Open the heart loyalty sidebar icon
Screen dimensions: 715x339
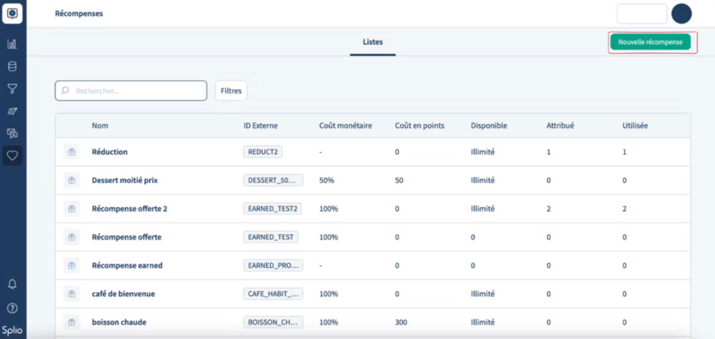[x=12, y=156]
